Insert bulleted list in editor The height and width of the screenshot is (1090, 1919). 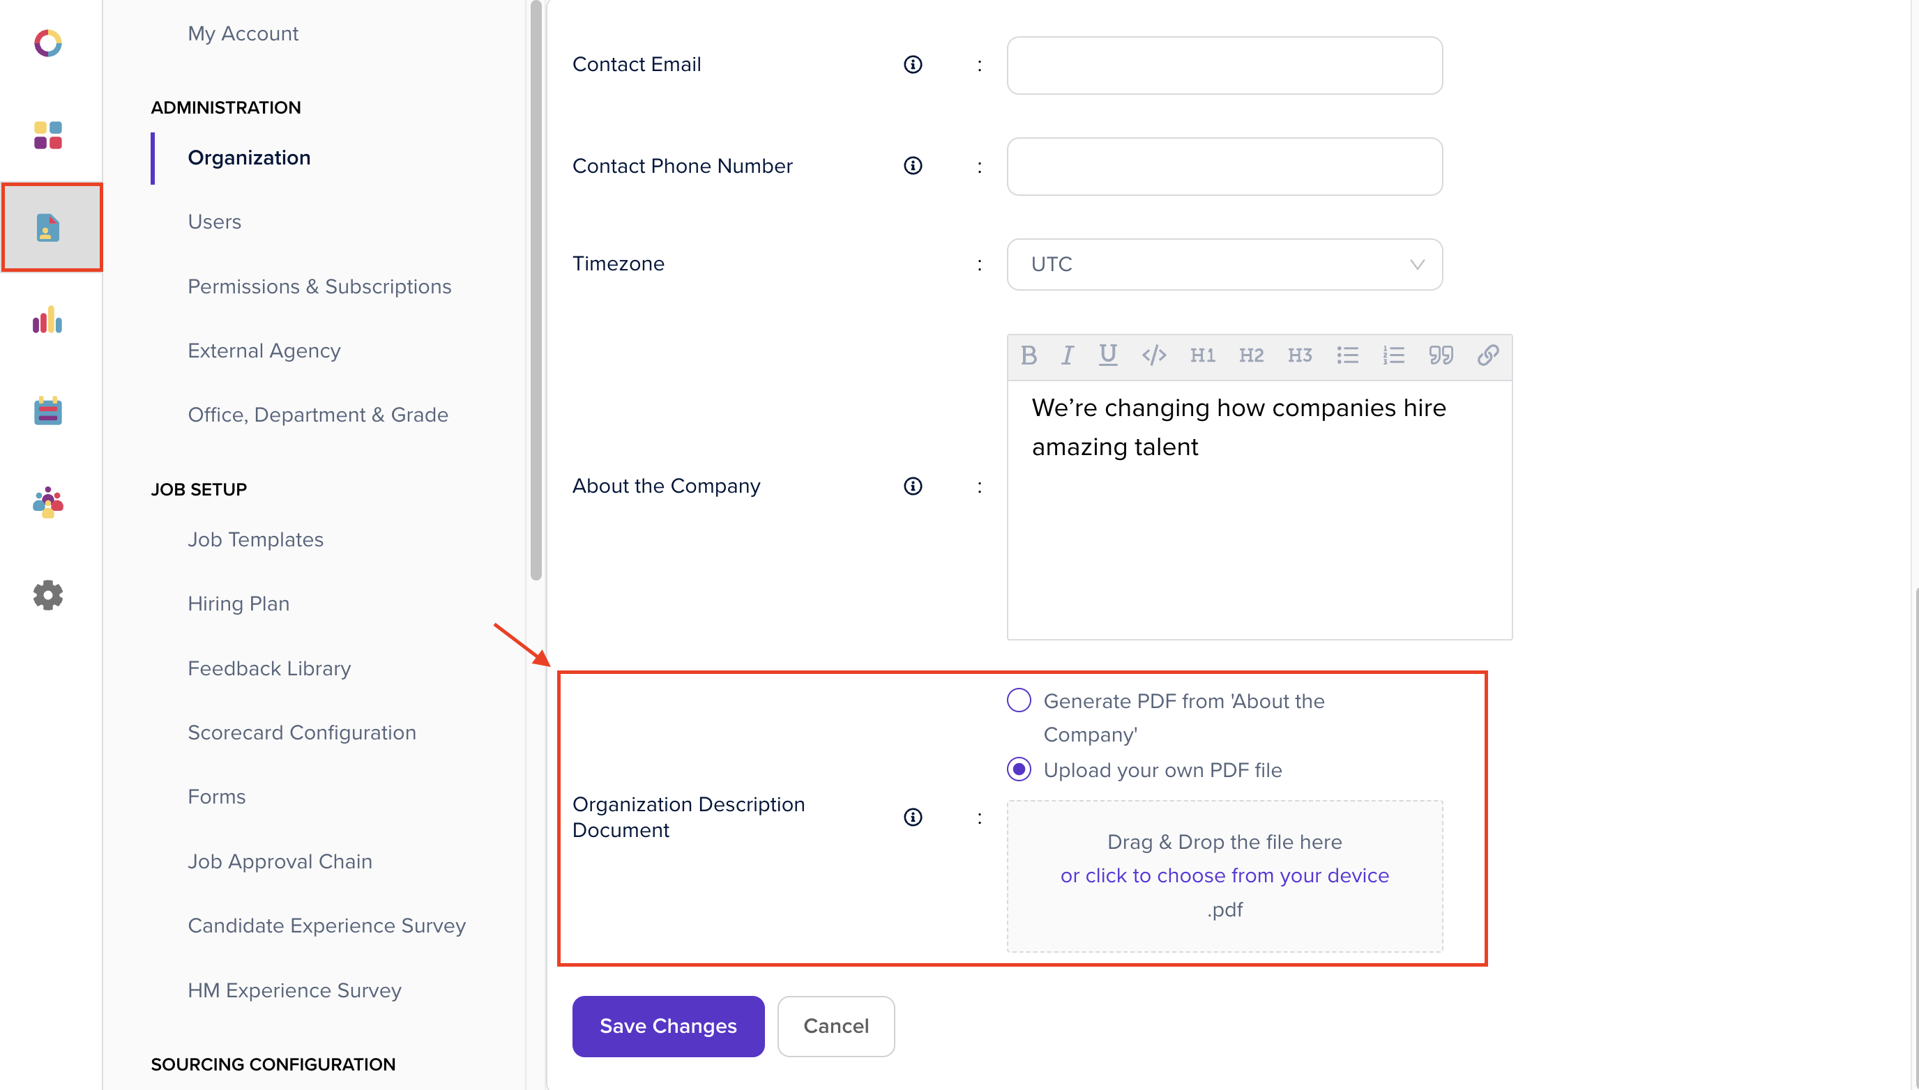click(1347, 355)
